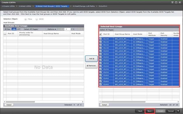The width and height of the screenshot is (183, 114).
Task: Go to last page of Available Host Groups
Action: (x=82, y=29)
